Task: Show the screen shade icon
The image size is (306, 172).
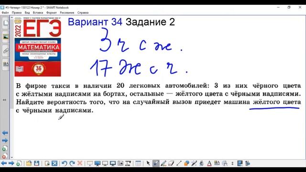Action: pyautogui.click(x=89, y=163)
